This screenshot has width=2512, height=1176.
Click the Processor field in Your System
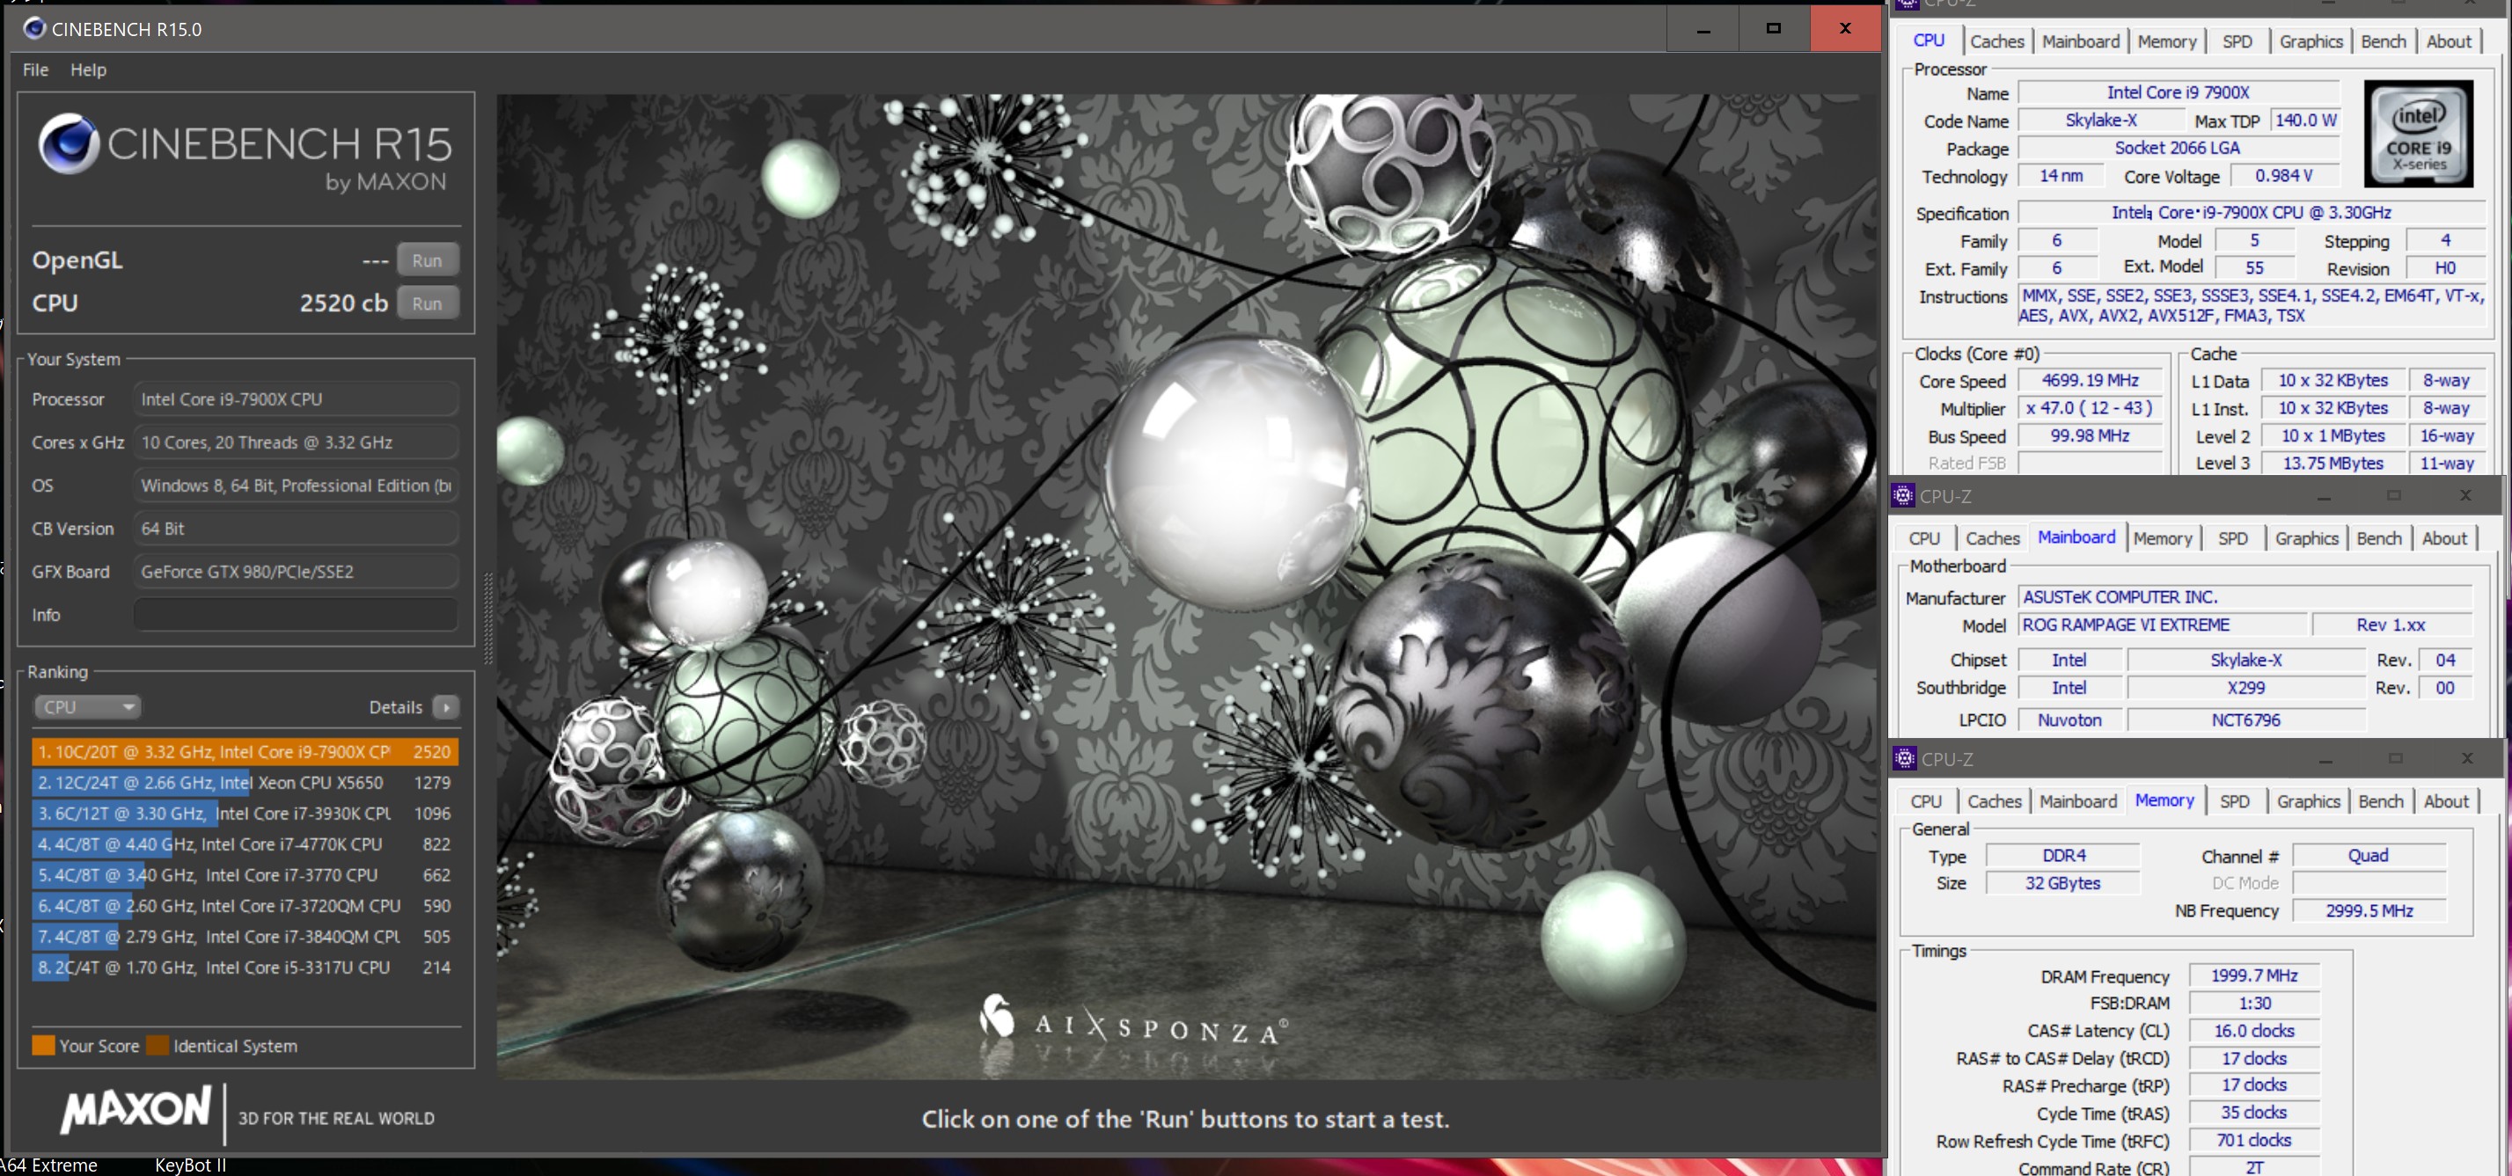[296, 398]
